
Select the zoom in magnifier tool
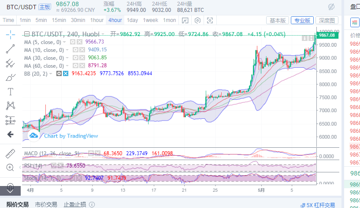pos(10,168)
